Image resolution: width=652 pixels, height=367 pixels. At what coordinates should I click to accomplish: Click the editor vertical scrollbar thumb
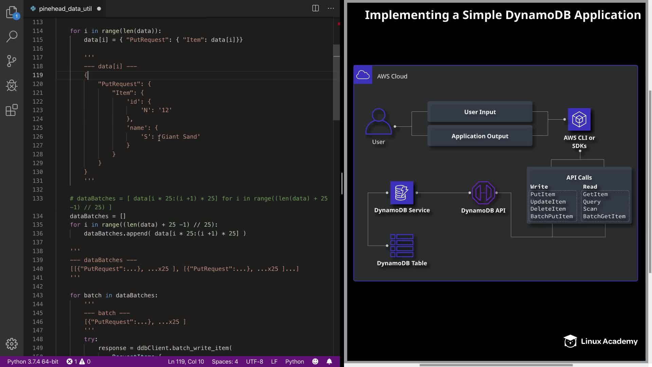pos(336,82)
